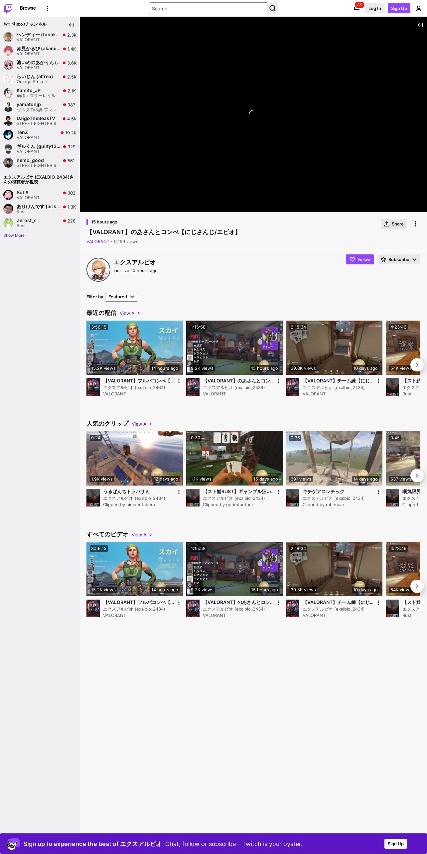This screenshot has height=854, width=427.
Task: Click Clipped by gorirafantom text
Action: pos(228,505)
